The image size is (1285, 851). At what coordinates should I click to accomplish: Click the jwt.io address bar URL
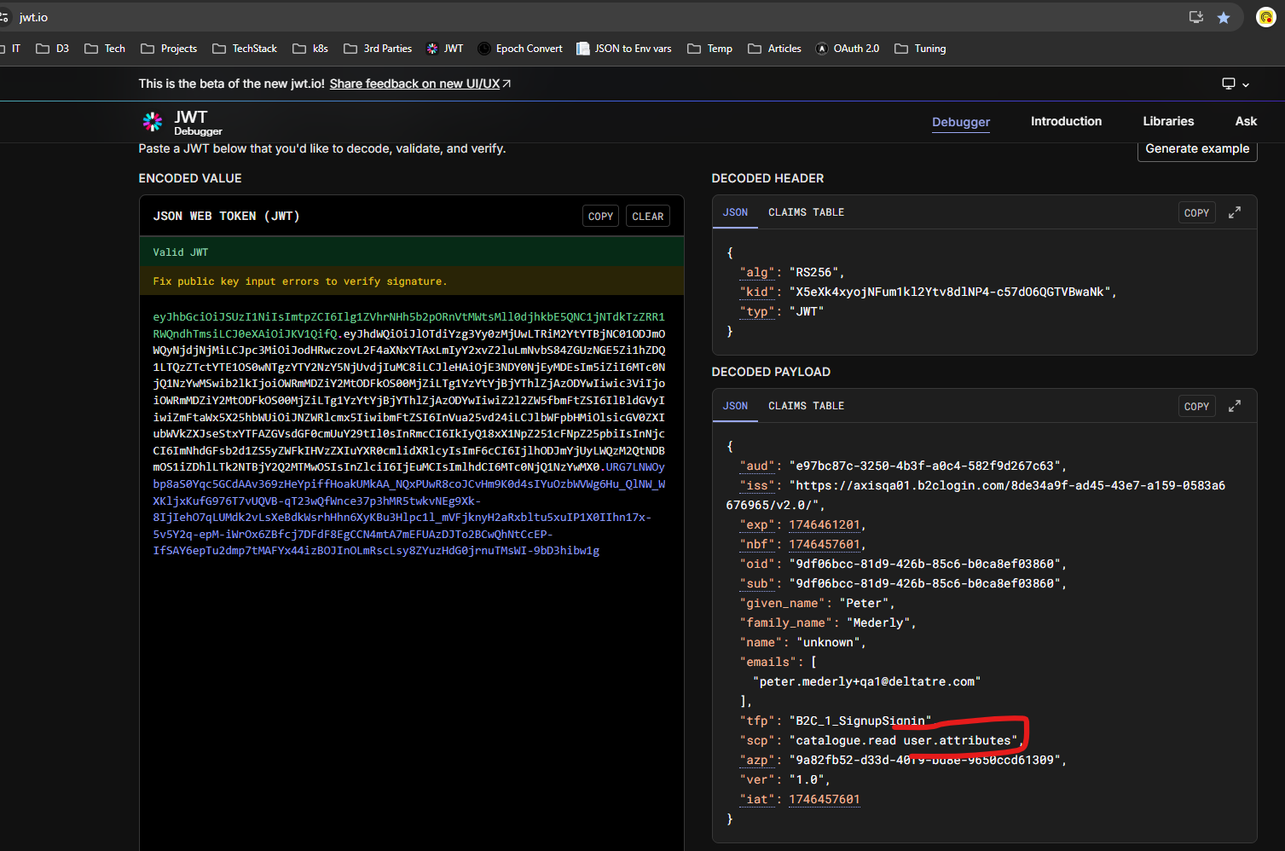point(33,17)
